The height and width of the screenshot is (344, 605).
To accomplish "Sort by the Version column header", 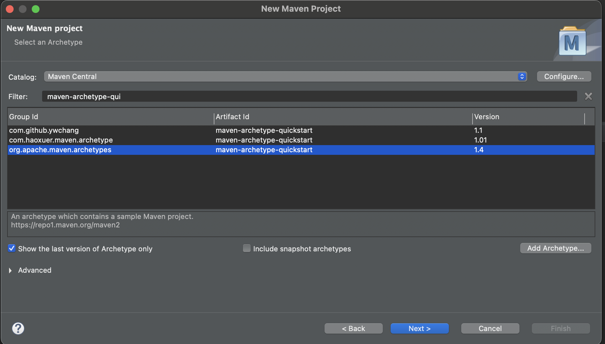I will [528, 117].
